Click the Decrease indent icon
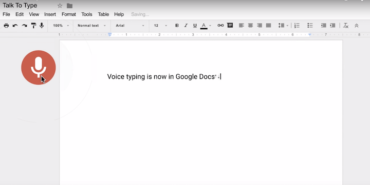The image size is (370, 185). point(324,25)
